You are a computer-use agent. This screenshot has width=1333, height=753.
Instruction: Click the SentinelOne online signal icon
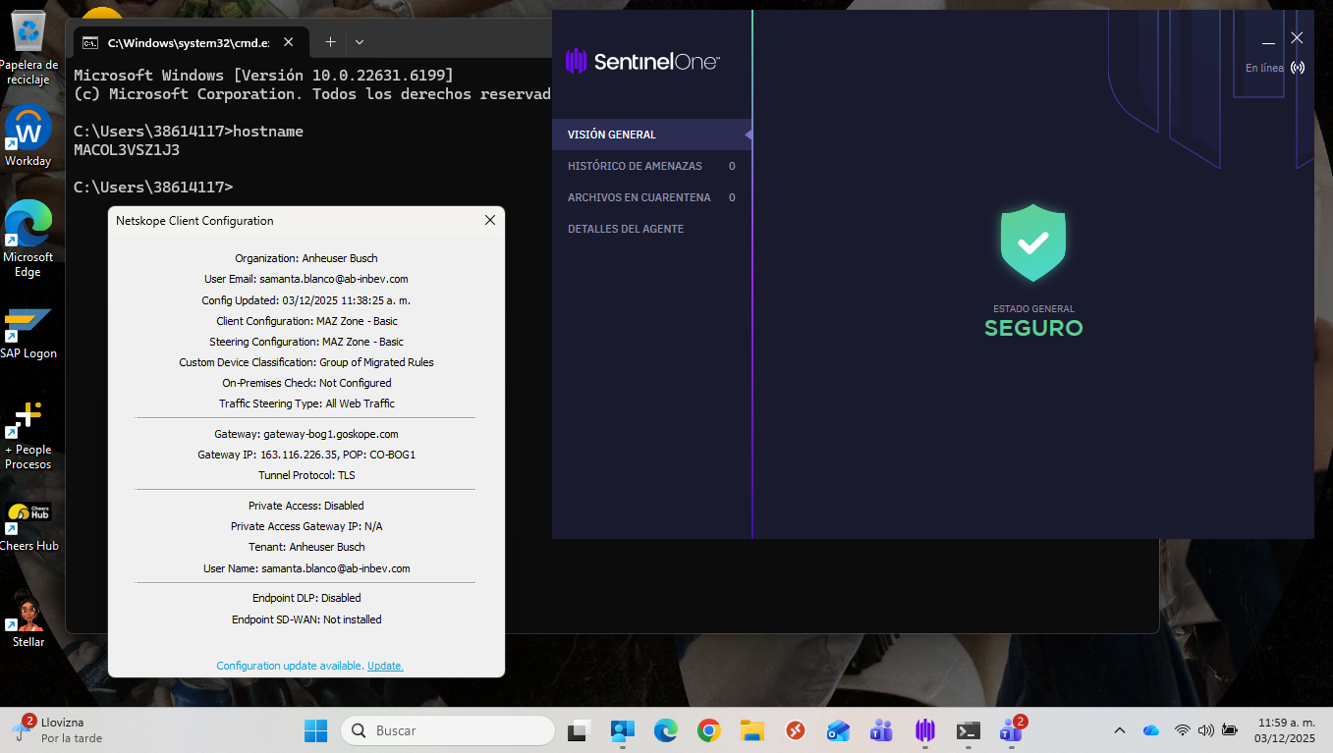(x=1298, y=68)
